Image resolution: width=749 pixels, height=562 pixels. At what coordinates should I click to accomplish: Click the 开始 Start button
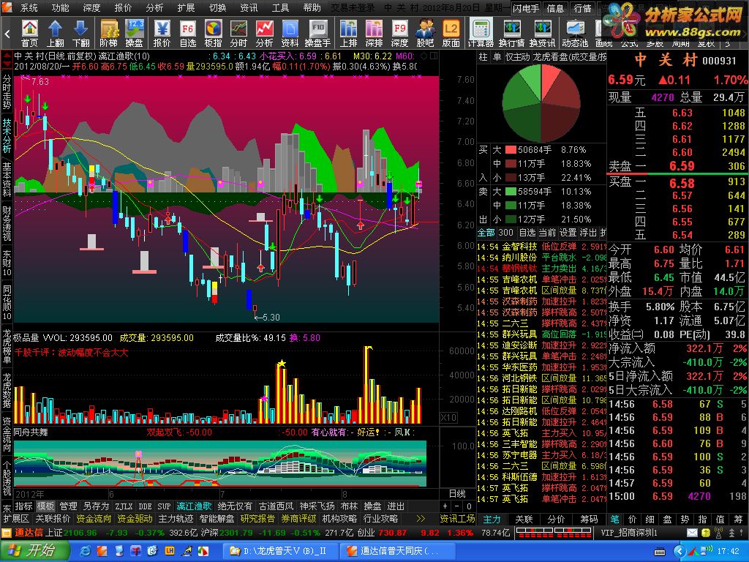coord(34,550)
